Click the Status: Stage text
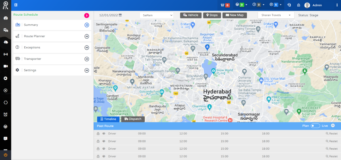Screen dimensions: 341x160 click(x=308, y=15)
